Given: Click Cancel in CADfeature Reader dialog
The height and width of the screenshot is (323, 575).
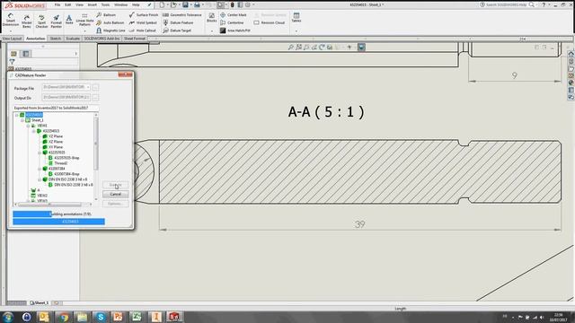Looking at the screenshot, I should [x=116, y=194].
